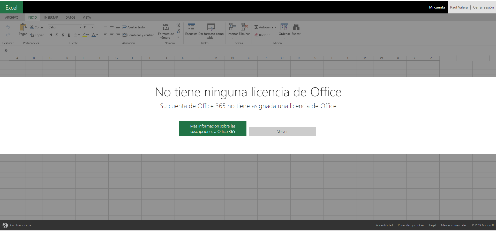The width and height of the screenshot is (496, 231).
Task: Align text right
Action: point(118,35)
